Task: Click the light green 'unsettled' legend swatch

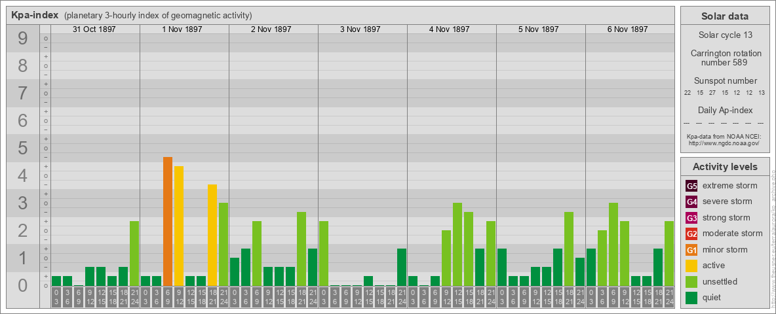Action: pyautogui.click(x=691, y=281)
